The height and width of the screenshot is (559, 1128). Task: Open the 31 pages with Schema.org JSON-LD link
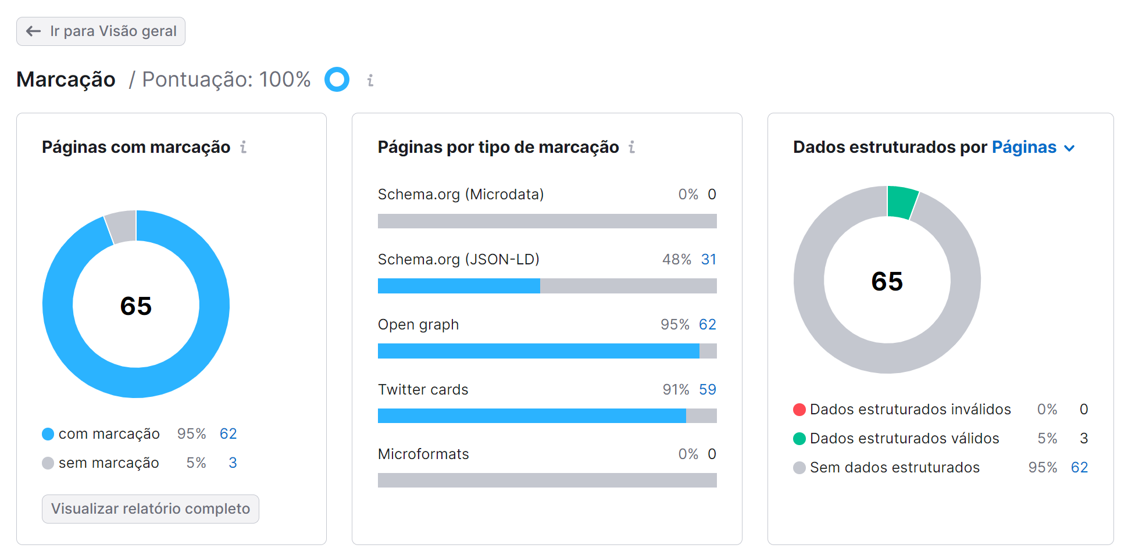709,259
